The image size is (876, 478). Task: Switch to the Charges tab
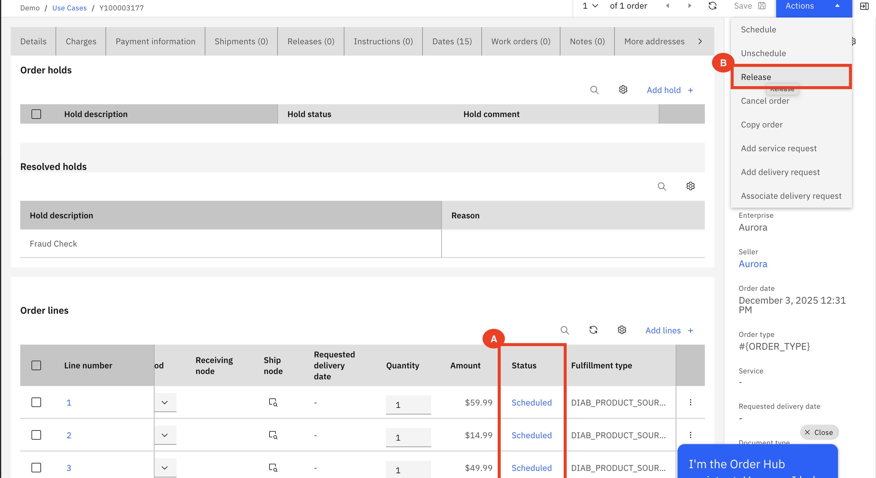(x=81, y=41)
